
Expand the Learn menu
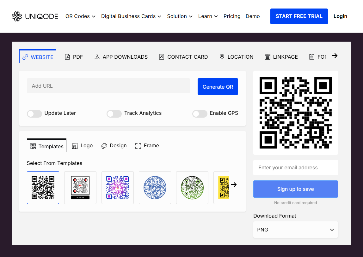208,16
